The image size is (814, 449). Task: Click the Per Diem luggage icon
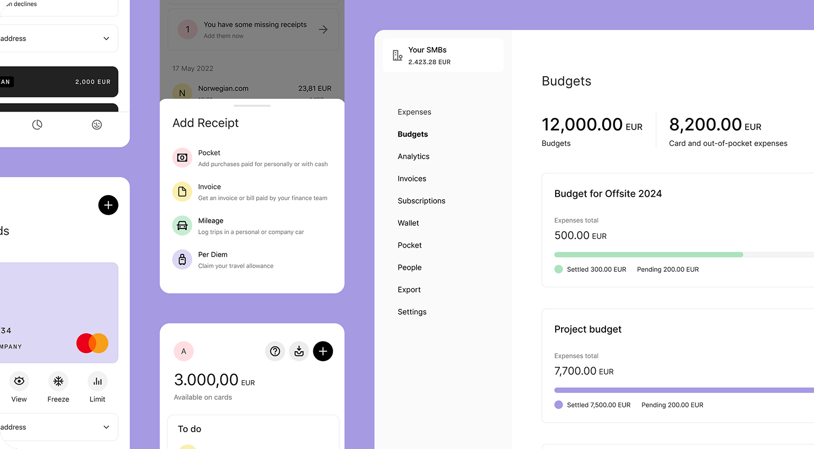click(x=182, y=259)
